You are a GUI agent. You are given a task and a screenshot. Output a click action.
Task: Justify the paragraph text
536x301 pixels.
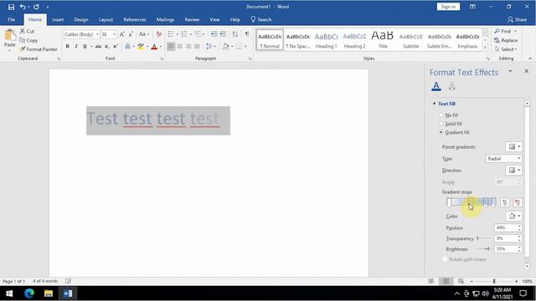(197, 47)
